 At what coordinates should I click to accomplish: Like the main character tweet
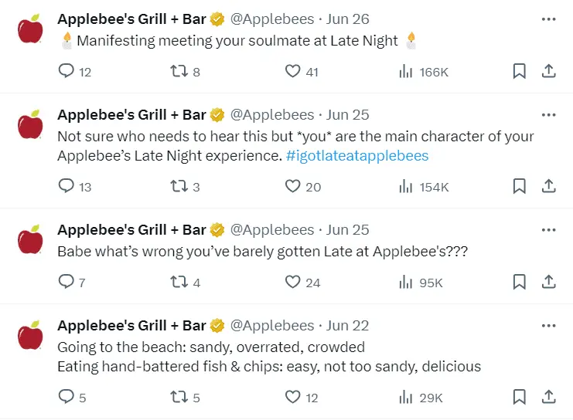tap(293, 186)
